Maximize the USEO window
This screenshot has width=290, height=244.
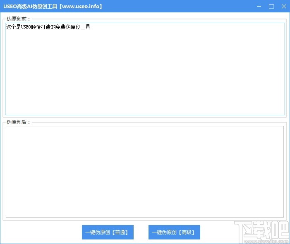click(x=271, y=7)
